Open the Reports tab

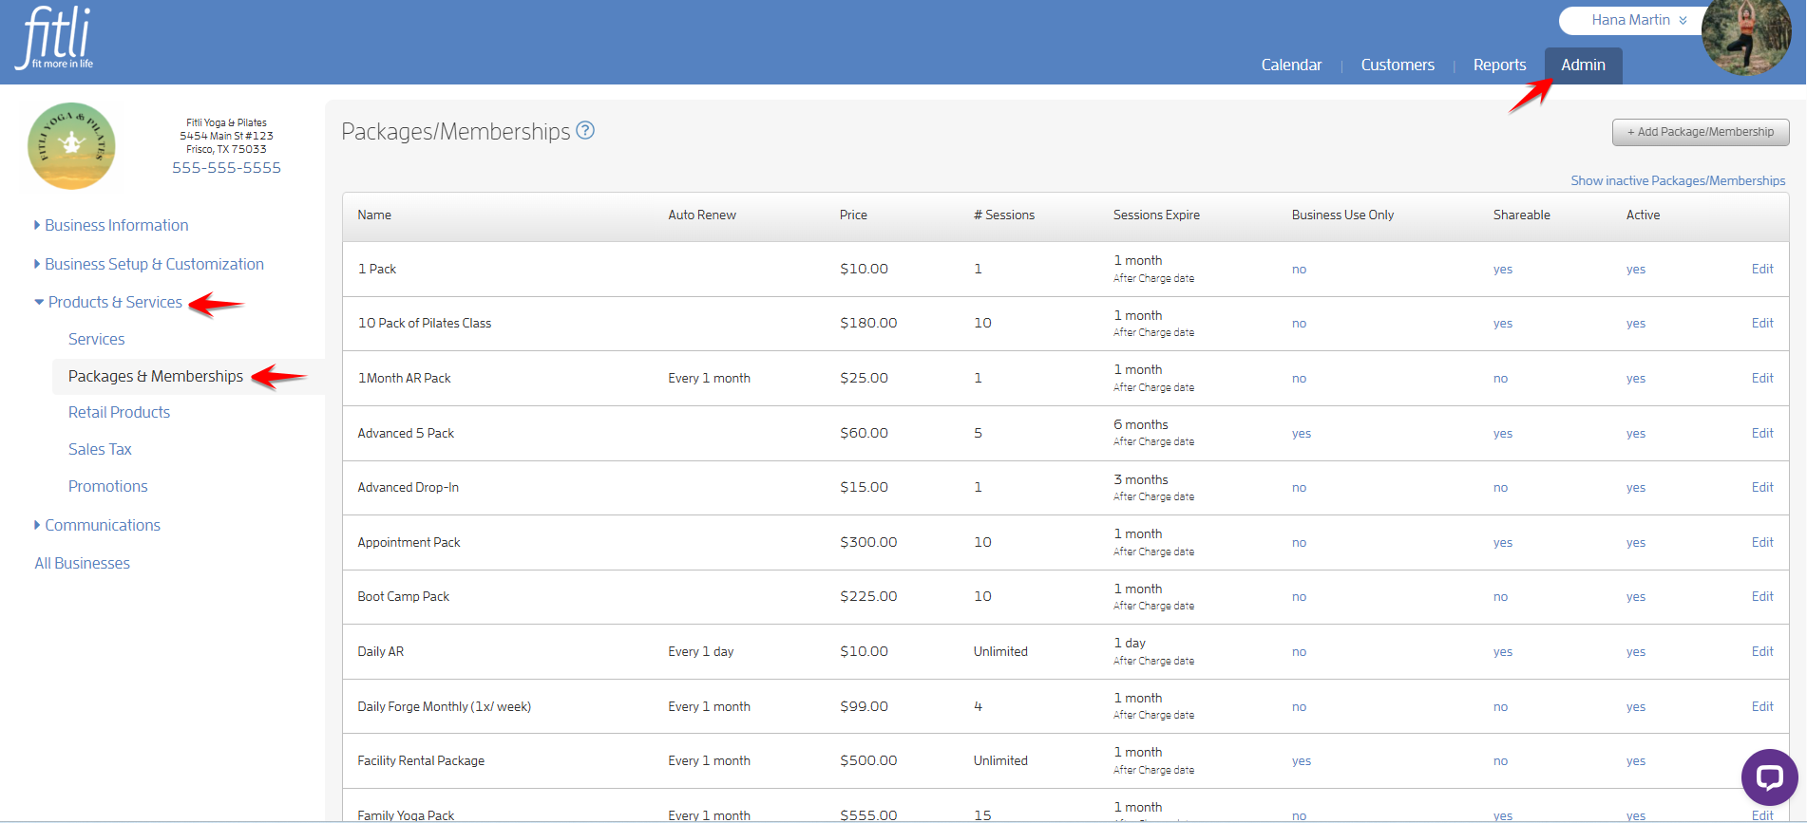coord(1499,65)
